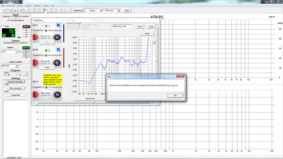Select the zoom on radio button
Screen dimensions: 283x159
coord(17,75)
